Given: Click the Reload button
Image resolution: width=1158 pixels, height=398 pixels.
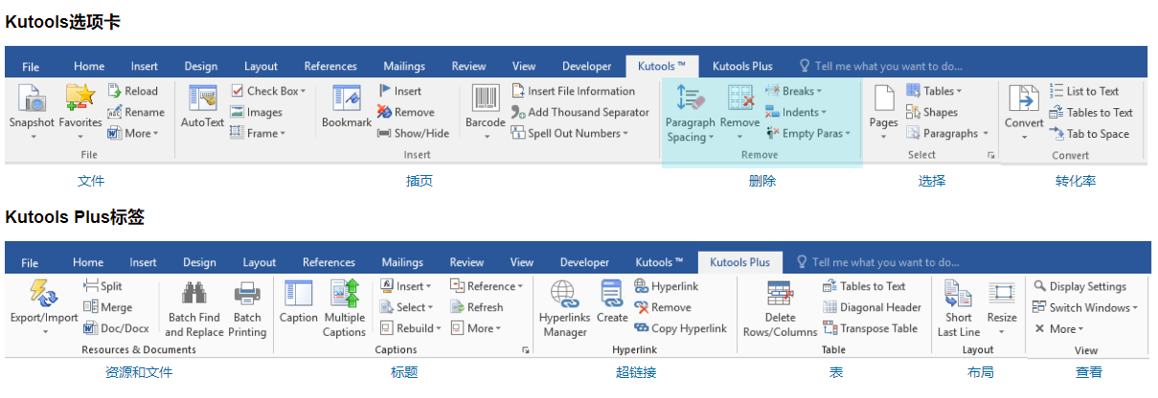Looking at the screenshot, I should click(133, 91).
